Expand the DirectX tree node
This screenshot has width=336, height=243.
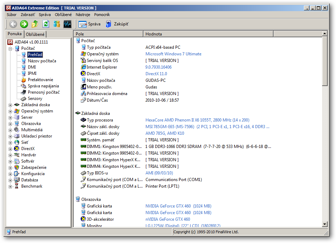[x=10, y=149]
